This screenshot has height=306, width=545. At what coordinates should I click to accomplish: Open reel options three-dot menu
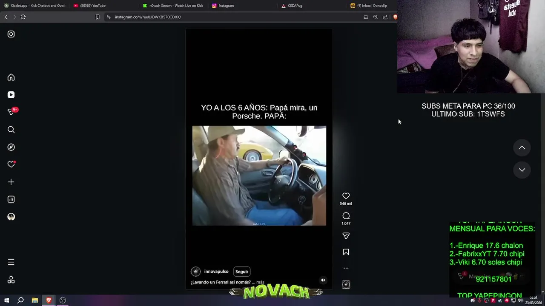pos(346,268)
